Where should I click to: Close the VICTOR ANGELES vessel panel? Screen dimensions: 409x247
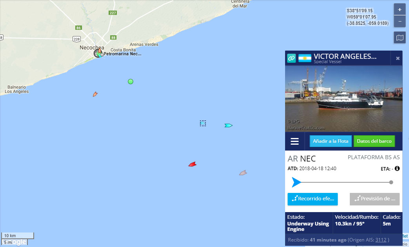click(398, 58)
